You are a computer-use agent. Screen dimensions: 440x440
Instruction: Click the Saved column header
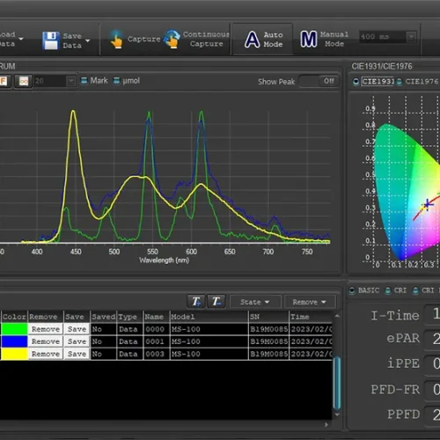[104, 317]
